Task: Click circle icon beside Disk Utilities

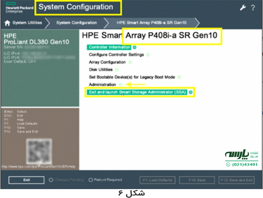Action: pyautogui.click(x=117, y=70)
